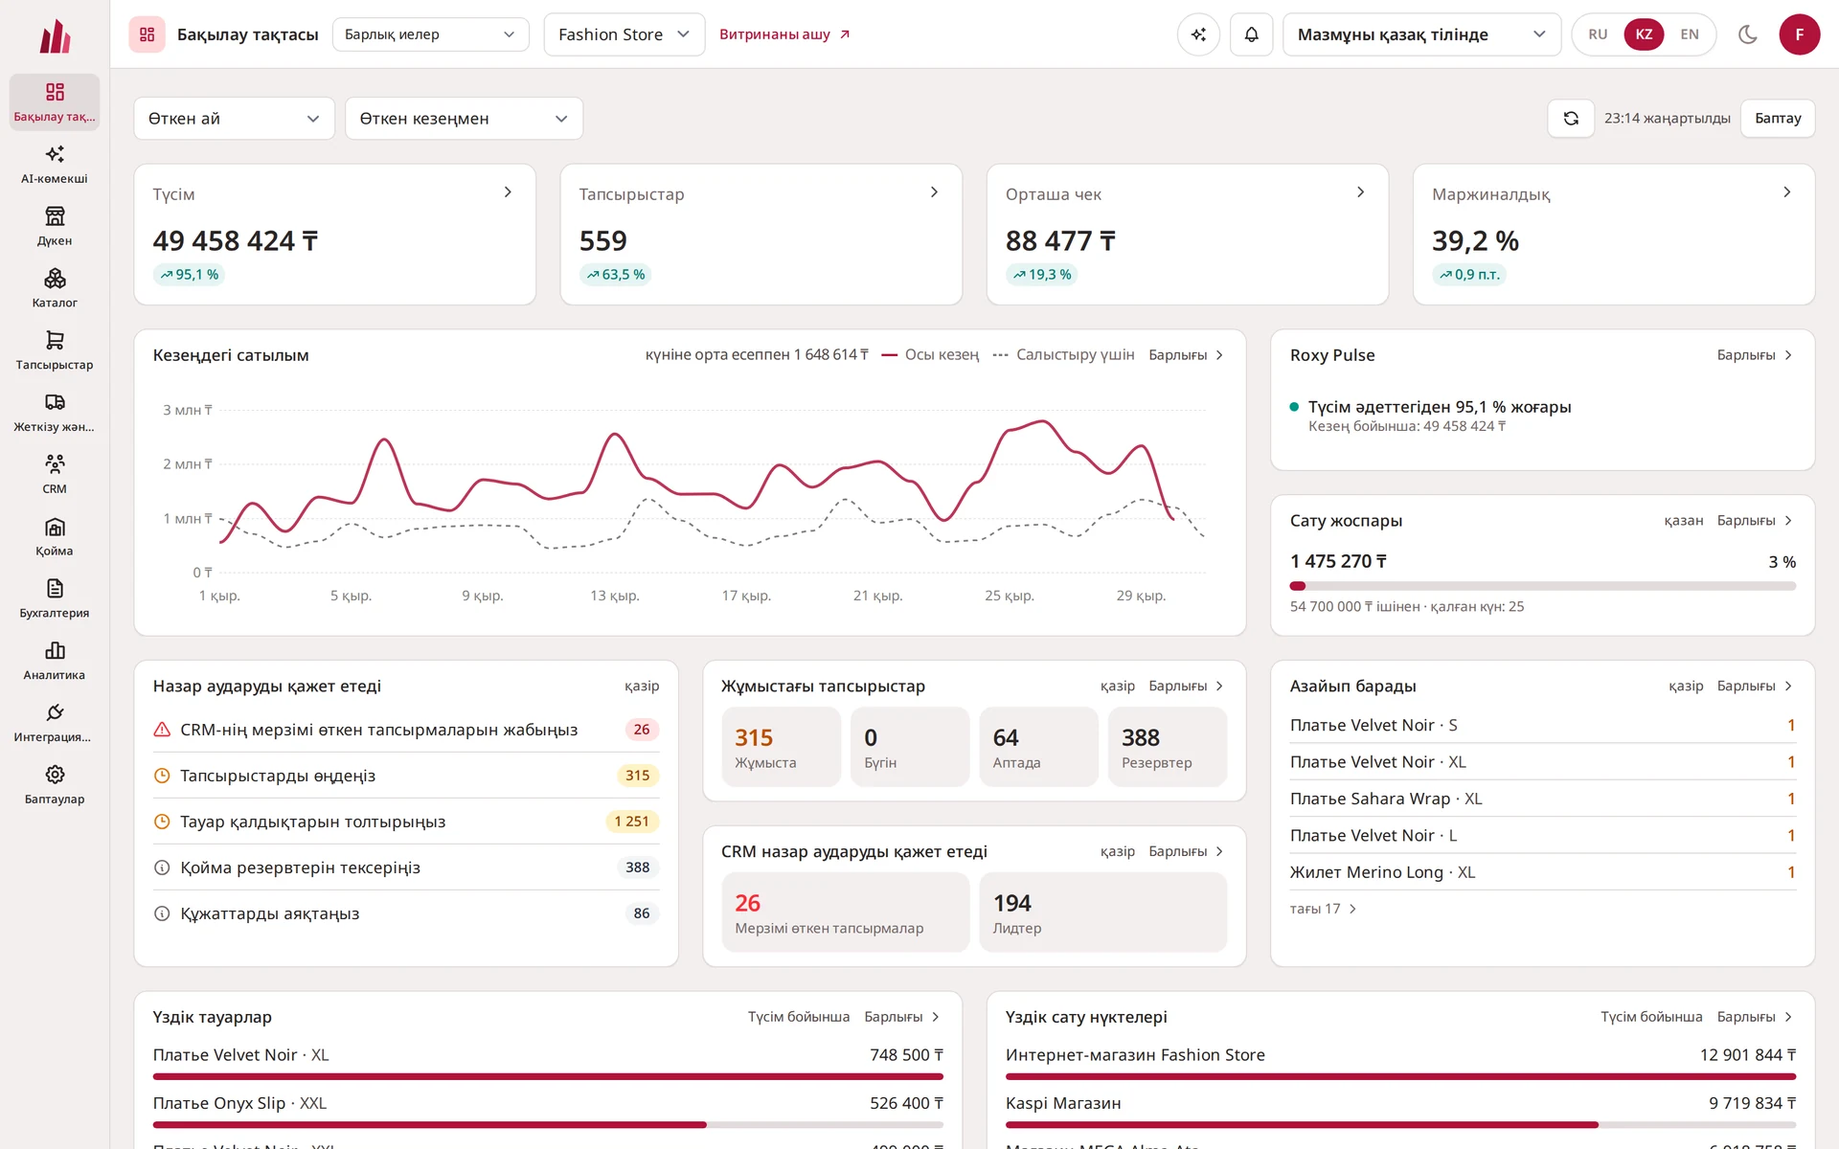Open Тауар қалдықтарын толтырыңыз row
This screenshot has width=1839, height=1149.
(406, 822)
